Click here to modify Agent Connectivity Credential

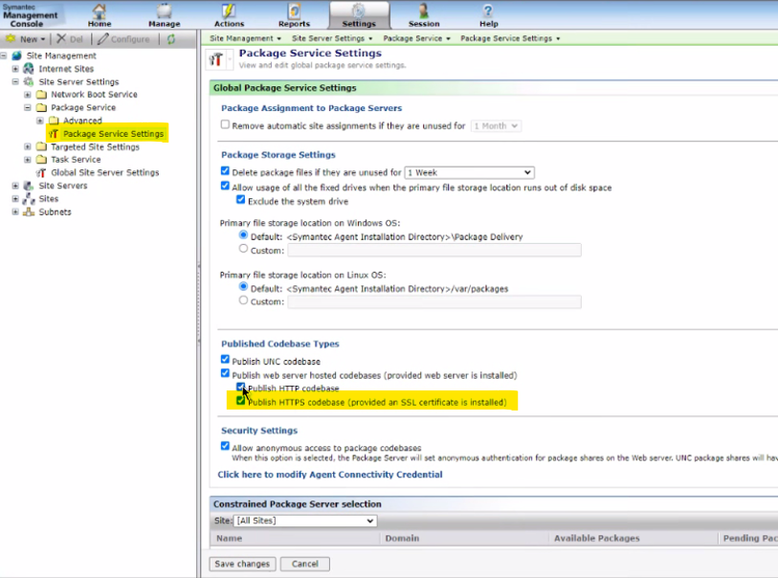click(x=329, y=475)
